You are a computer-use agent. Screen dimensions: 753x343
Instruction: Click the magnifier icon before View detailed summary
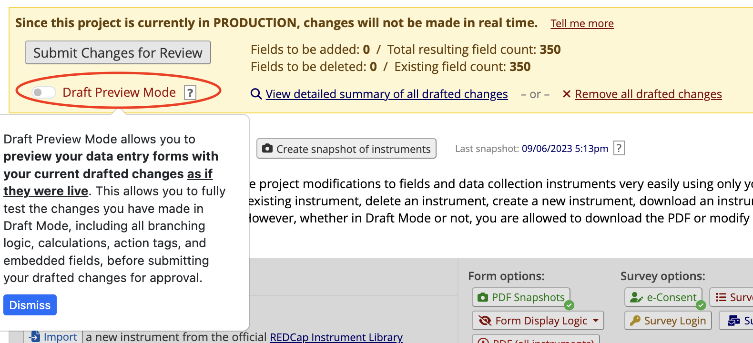point(256,94)
